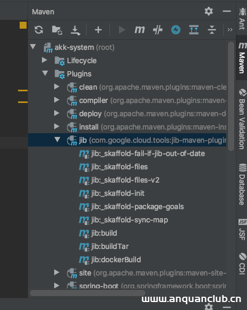Expand the compiler plugin node
The height and width of the screenshot is (310, 247).
57,100
